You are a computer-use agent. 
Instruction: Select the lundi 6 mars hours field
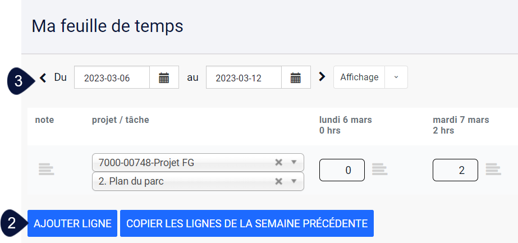(342, 170)
